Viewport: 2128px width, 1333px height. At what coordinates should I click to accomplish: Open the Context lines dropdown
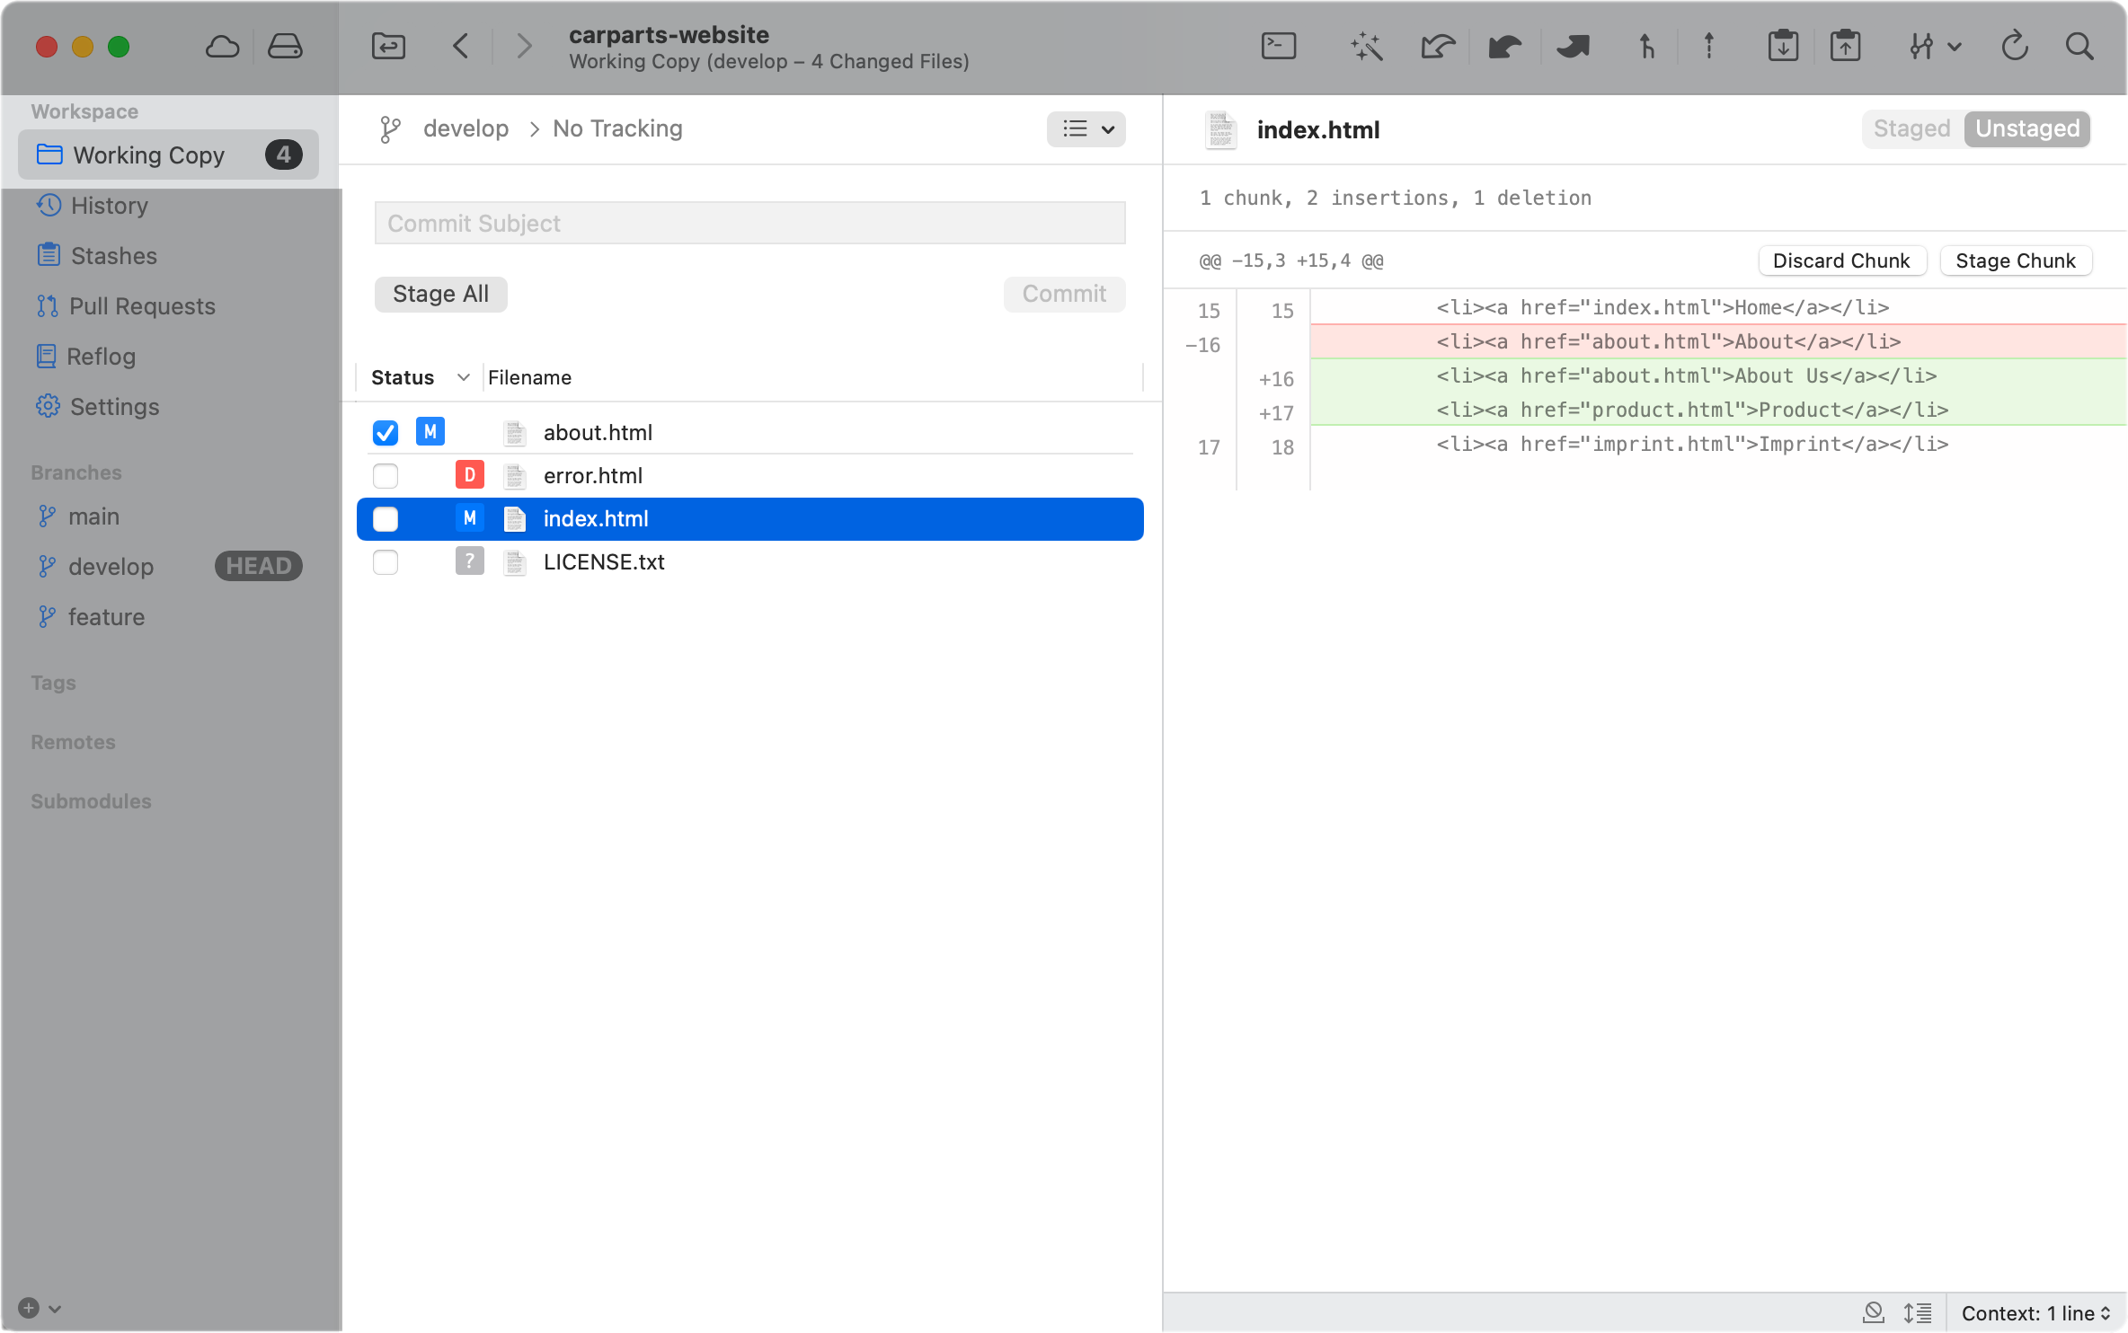tap(2035, 1313)
